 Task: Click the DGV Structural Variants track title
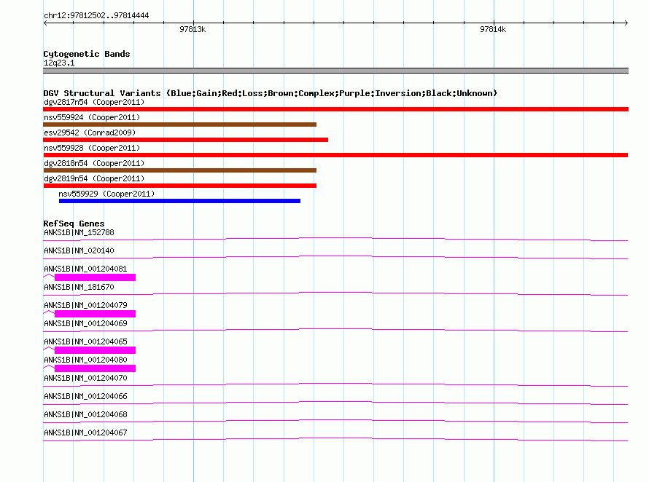click(x=271, y=93)
